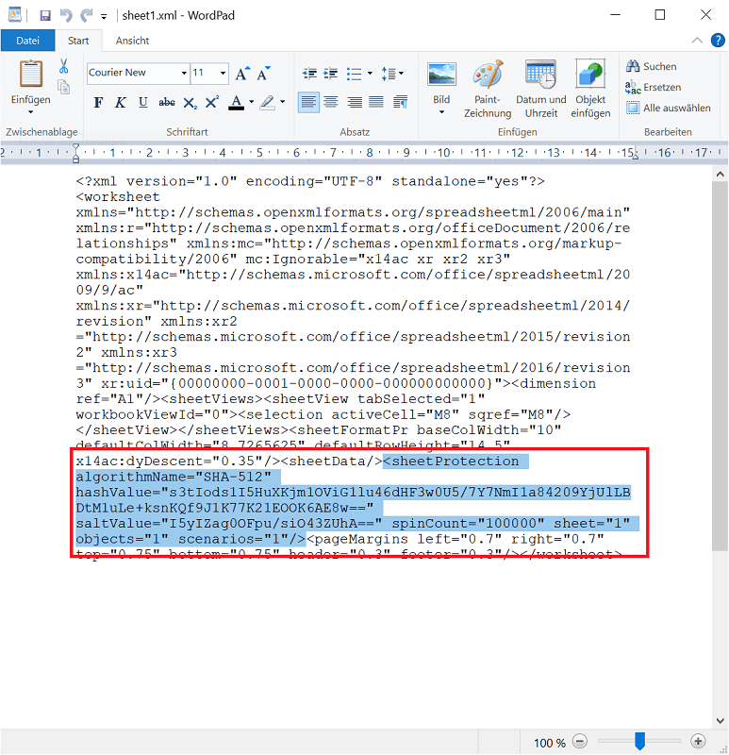Toggle bold F formatting
Screen dimensions: 729x755
[98, 102]
